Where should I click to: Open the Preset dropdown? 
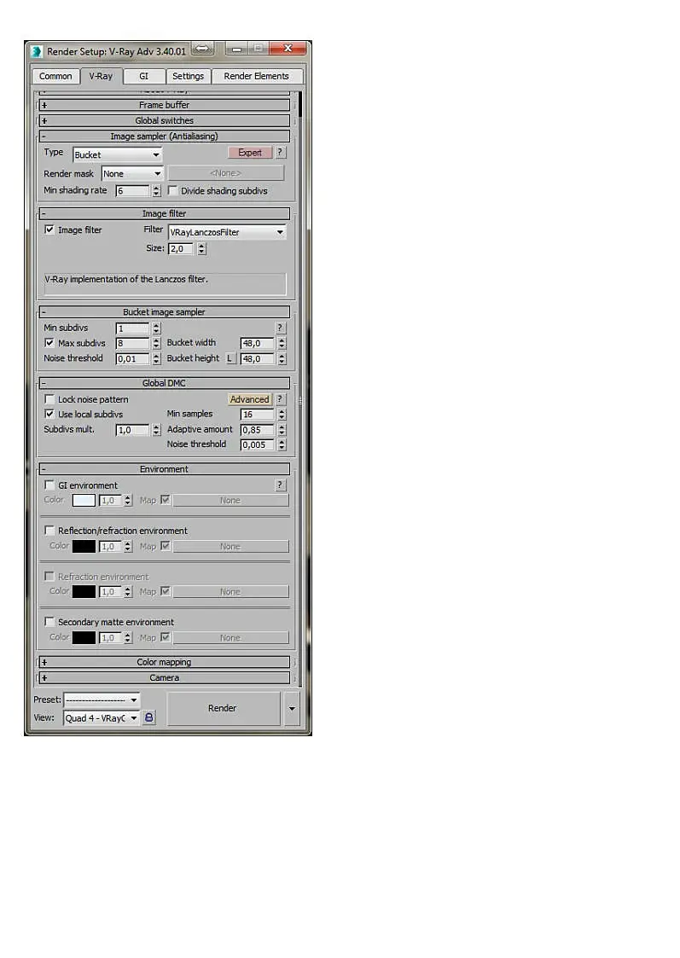[x=102, y=700]
